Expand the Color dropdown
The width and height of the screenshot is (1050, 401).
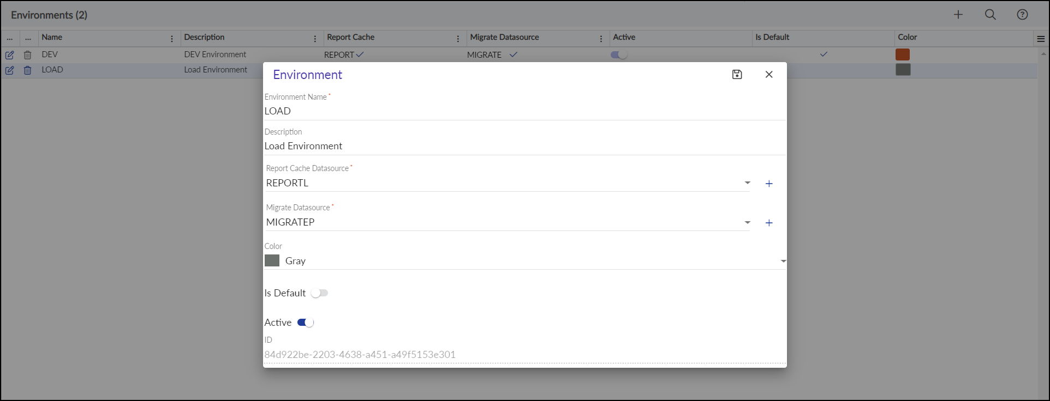tap(783, 262)
